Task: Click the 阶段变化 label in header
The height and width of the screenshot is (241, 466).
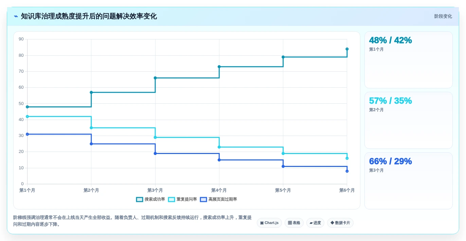Action: pyautogui.click(x=443, y=16)
